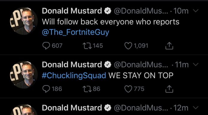Click Donald Mustard name on 10m tweet
Viewport: 208px width, 115px height.
pos(72,11)
